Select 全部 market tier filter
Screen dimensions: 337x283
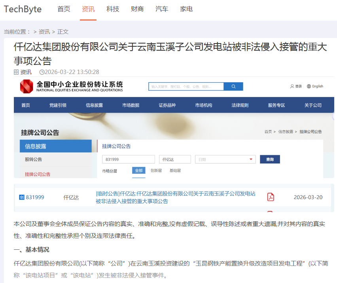(x=138, y=171)
